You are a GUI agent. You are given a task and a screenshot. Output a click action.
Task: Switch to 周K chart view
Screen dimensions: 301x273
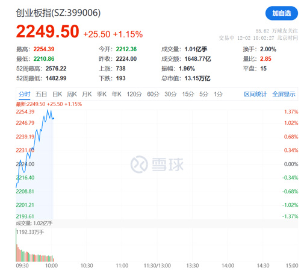tap(72, 94)
